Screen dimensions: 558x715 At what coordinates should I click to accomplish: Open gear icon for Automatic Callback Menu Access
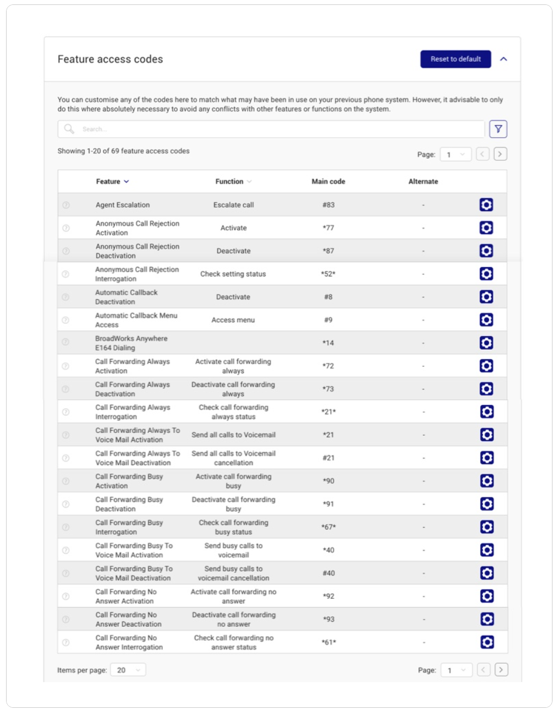[486, 319]
